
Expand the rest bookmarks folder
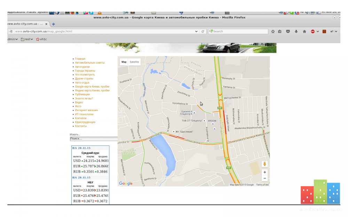tap(27, 39)
